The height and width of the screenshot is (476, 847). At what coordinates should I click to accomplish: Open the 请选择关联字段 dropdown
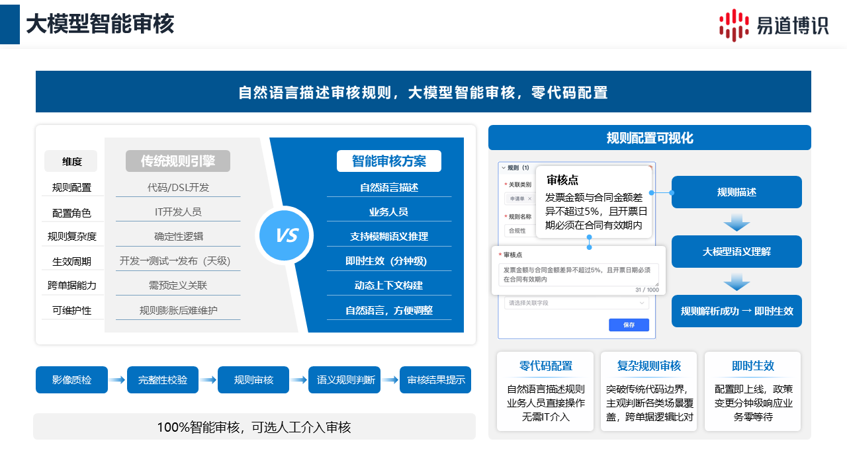pos(576,303)
